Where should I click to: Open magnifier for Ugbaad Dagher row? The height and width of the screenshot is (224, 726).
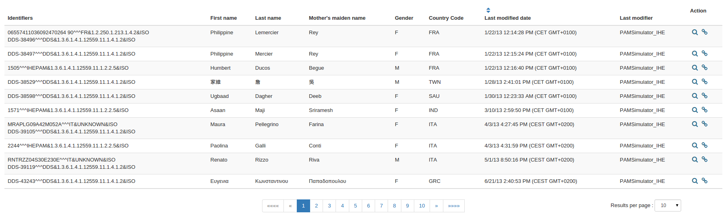pos(695,96)
